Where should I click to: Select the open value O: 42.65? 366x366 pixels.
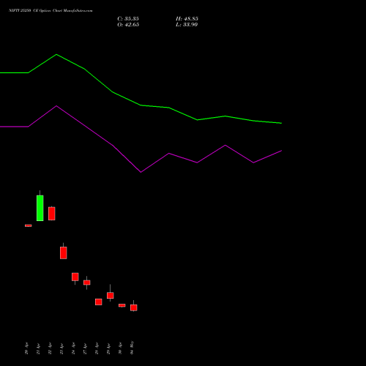click(x=128, y=25)
